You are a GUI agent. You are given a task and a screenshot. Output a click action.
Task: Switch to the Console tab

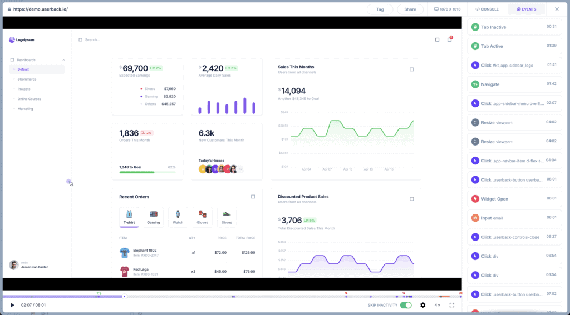487,9
